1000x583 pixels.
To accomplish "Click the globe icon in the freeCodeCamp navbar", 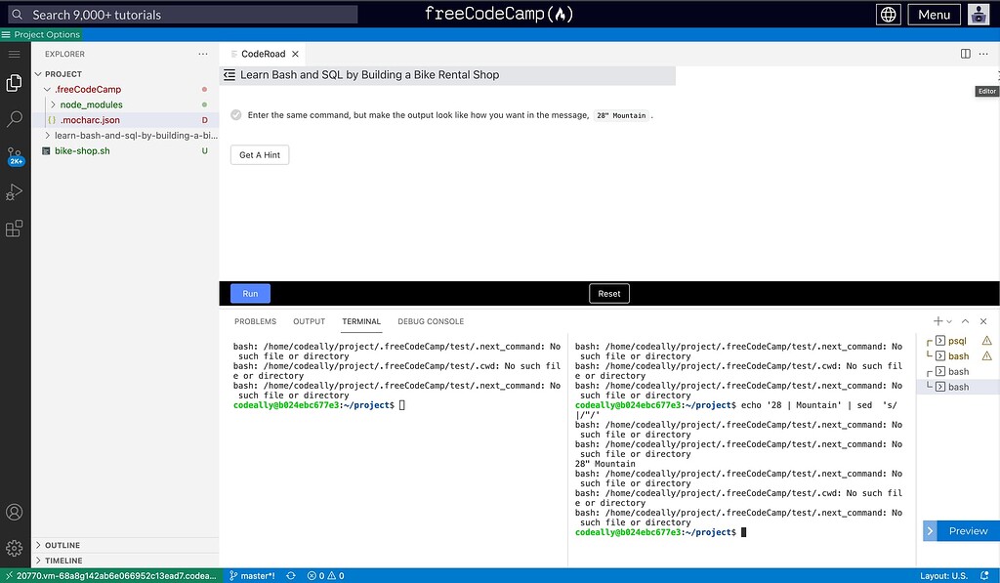I will pyautogui.click(x=888, y=14).
